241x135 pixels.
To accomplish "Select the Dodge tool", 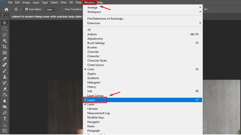I will [x=5, y=107].
